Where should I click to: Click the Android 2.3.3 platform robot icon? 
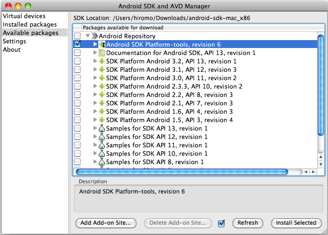click(x=102, y=86)
